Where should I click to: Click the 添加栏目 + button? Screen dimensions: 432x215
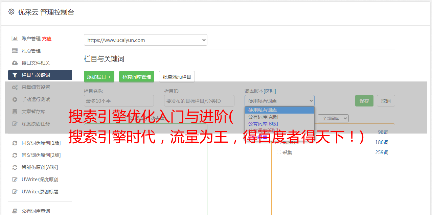(x=99, y=77)
